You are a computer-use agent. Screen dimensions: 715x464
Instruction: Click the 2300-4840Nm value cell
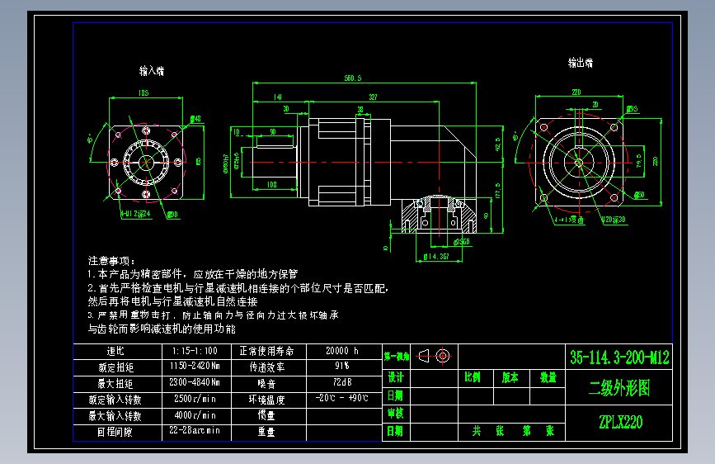[x=196, y=384]
